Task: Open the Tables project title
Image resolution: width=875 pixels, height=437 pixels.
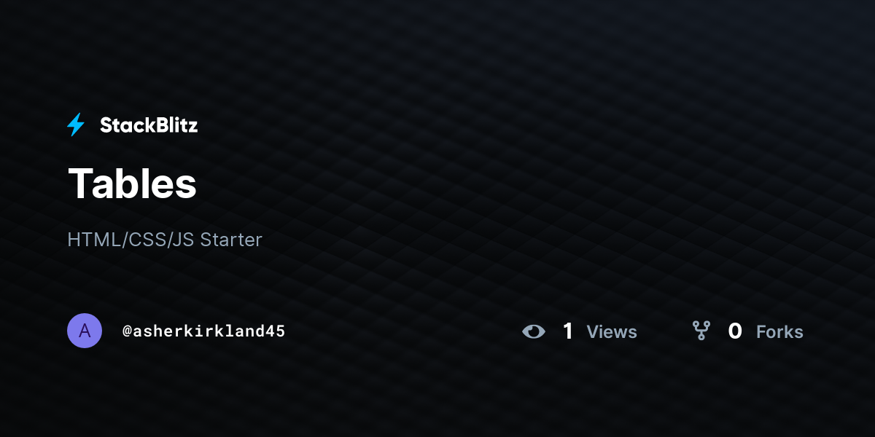Action: tap(132, 183)
